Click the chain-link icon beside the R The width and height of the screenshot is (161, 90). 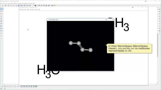tap(52, 5)
